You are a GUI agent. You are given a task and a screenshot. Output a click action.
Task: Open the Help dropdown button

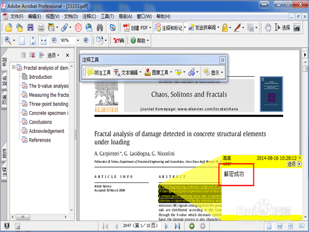140,40
